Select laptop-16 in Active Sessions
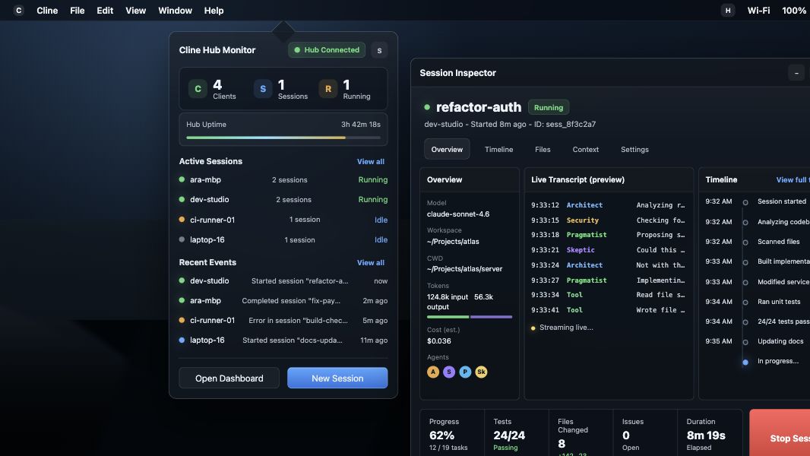This screenshot has width=810, height=456. pyautogui.click(x=283, y=239)
